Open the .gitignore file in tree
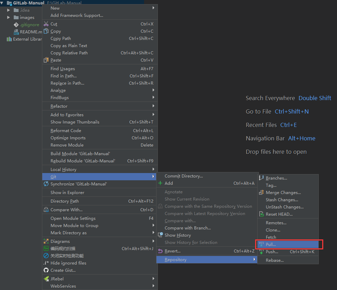337x290 pixels. pyautogui.click(x=29, y=25)
